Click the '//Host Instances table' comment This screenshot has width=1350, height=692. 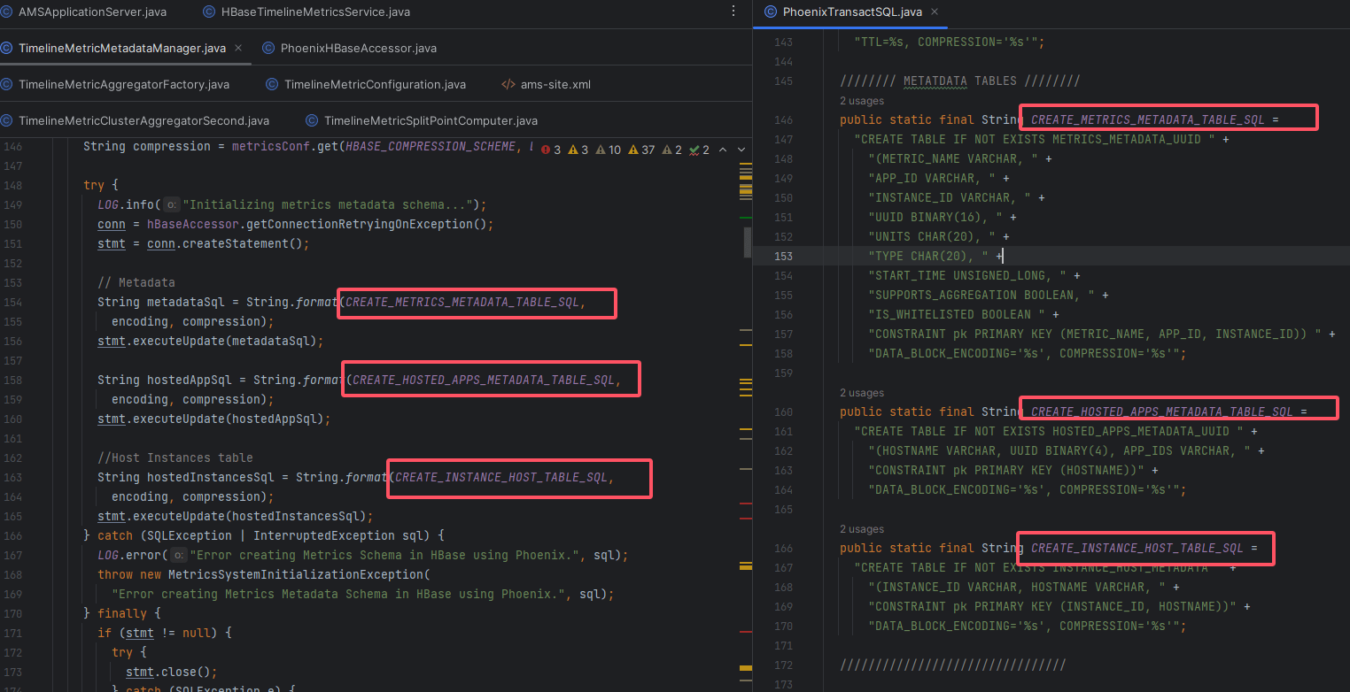pyautogui.click(x=175, y=457)
